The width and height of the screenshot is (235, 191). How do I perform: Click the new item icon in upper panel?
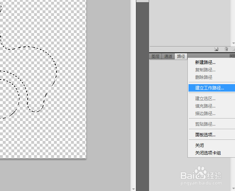tap(216, 49)
